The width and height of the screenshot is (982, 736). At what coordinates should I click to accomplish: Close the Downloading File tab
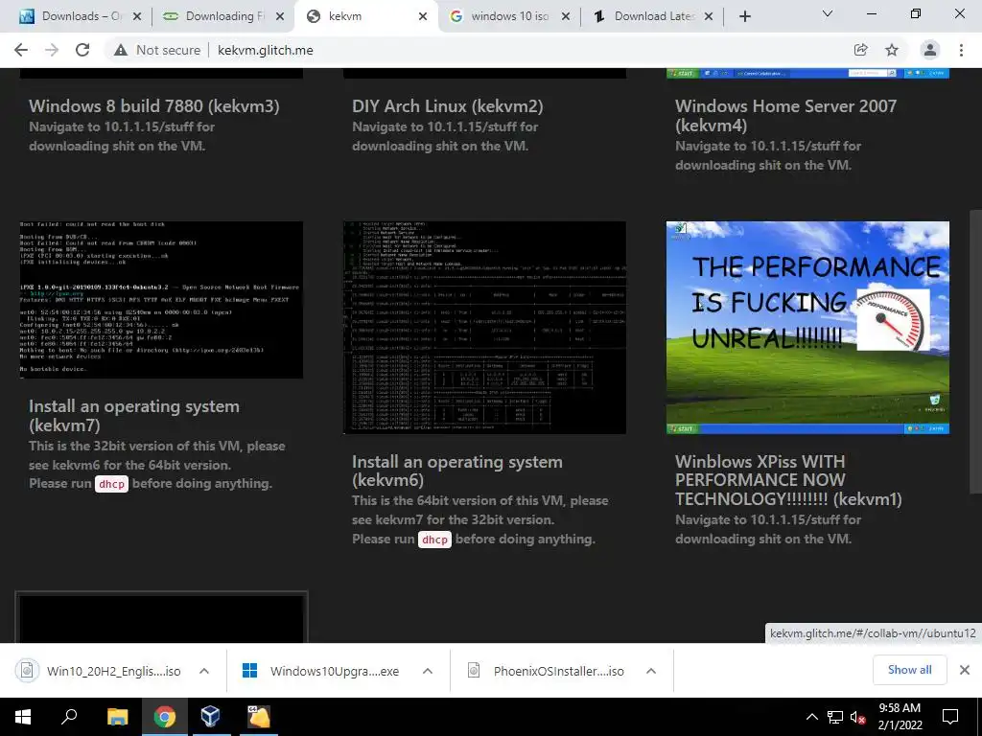(x=280, y=16)
